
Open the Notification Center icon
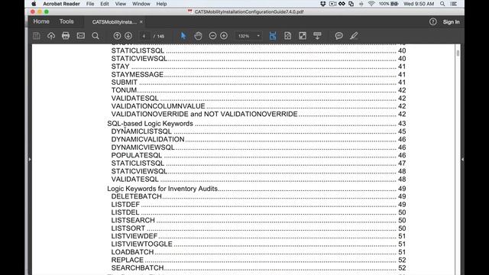454,4
